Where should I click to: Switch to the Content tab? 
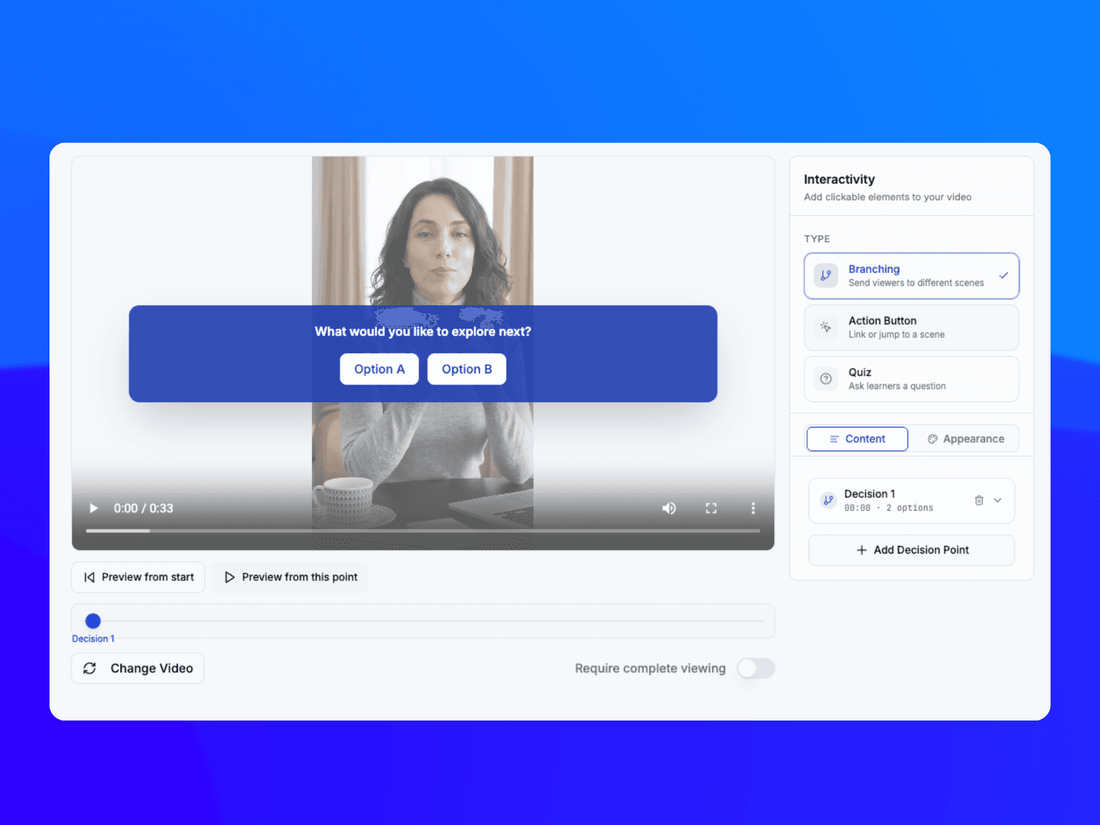point(857,439)
